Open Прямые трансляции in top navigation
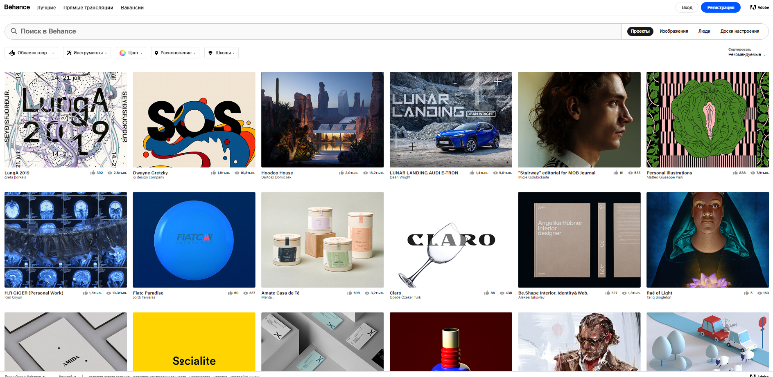This screenshot has width=773, height=377. click(88, 8)
